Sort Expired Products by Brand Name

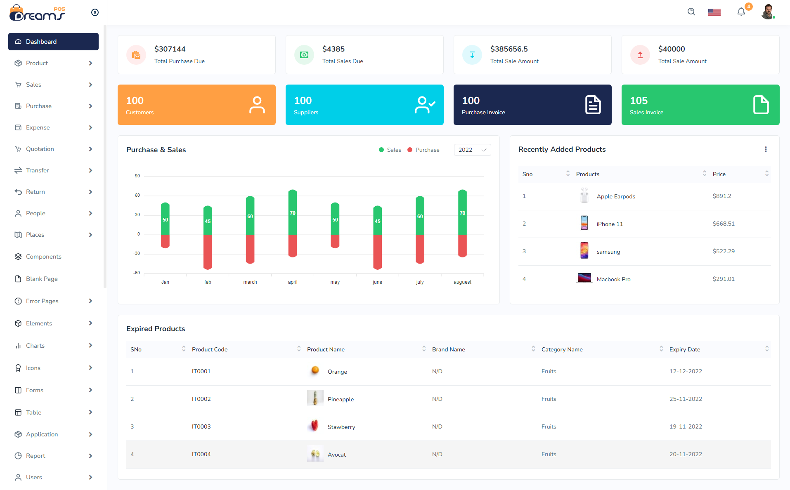(533, 349)
